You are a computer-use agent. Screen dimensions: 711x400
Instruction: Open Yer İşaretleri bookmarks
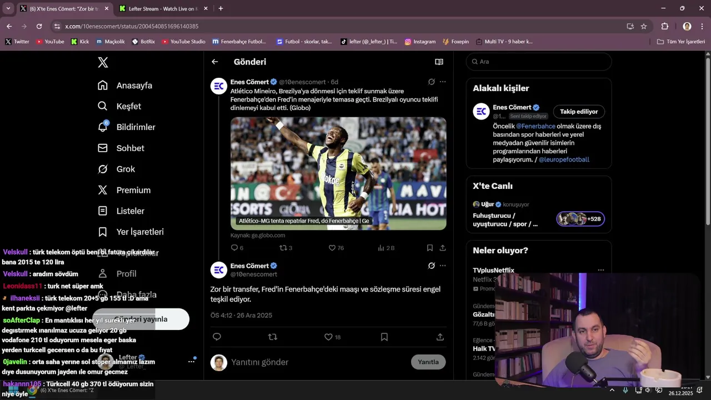[131, 232]
